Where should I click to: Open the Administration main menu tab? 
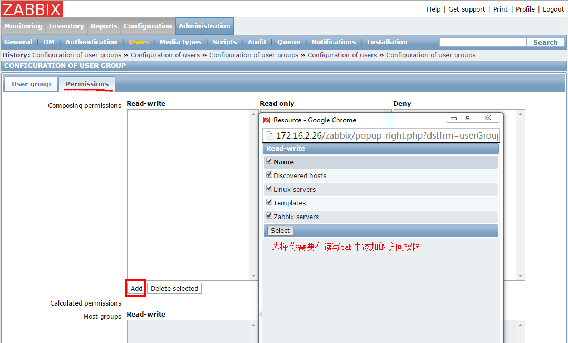click(204, 26)
